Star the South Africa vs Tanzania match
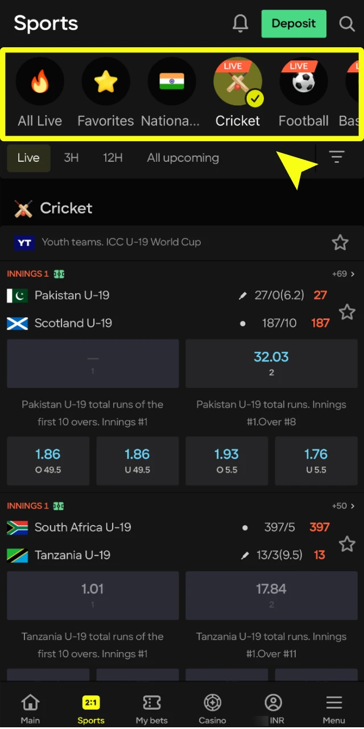The width and height of the screenshot is (364, 729). [348, 544]
